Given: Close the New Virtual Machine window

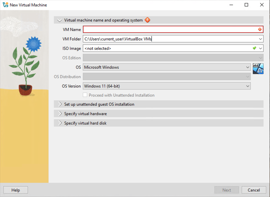Looking at the screenshot, I should [x=262, y=5].
